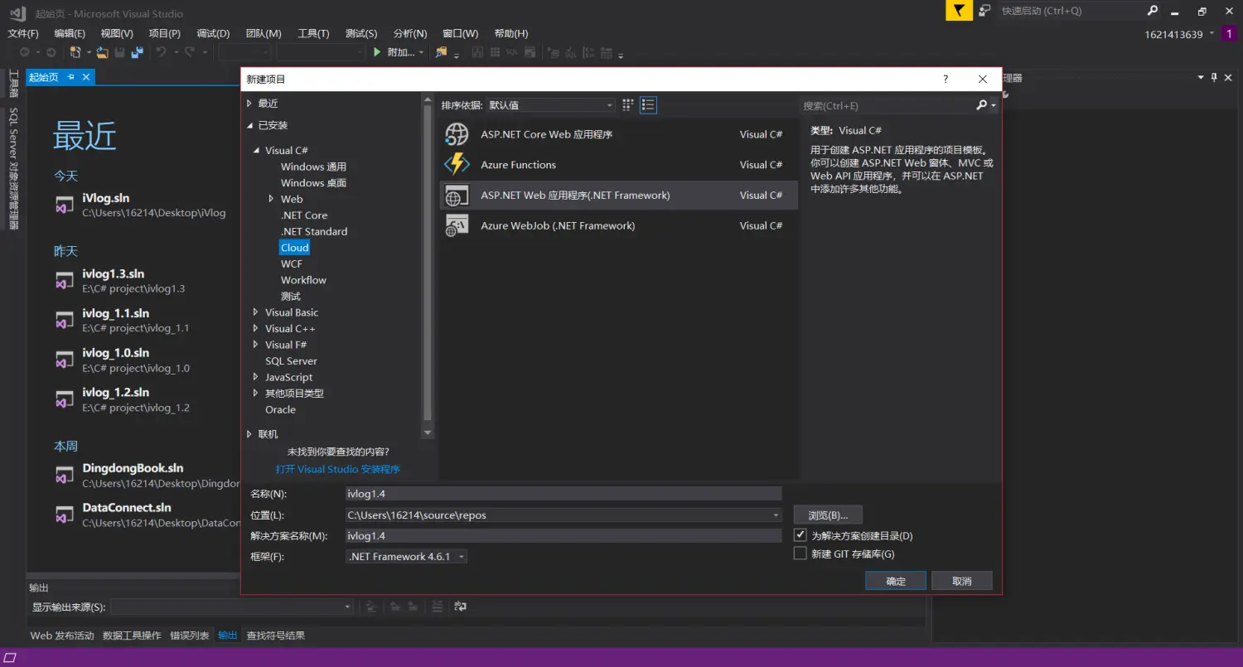Click the save all toolbar icon
Image resolution: width=1243 pixels, height=667 pixels.
(137, 52)
